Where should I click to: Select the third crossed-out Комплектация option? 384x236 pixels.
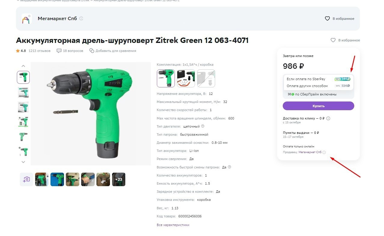[206, 78]
